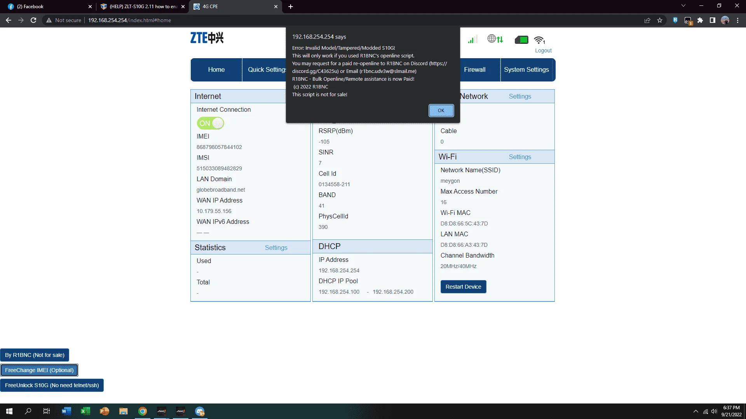Click Cell Id value 0134558-211
The height and width of the screenshot is (419, 746).
(x=334, y=184)
